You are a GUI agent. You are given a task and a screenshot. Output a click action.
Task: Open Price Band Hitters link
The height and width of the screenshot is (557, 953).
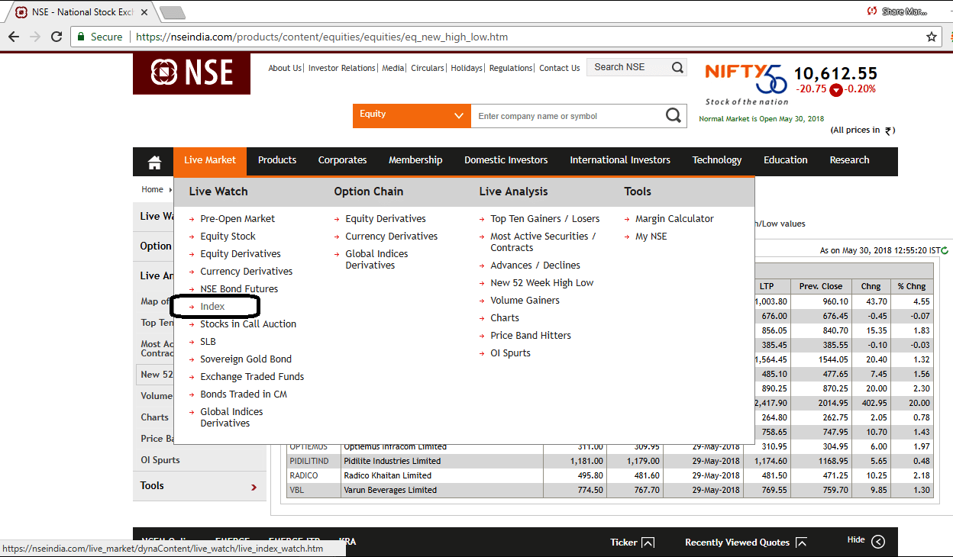point(531,336)
